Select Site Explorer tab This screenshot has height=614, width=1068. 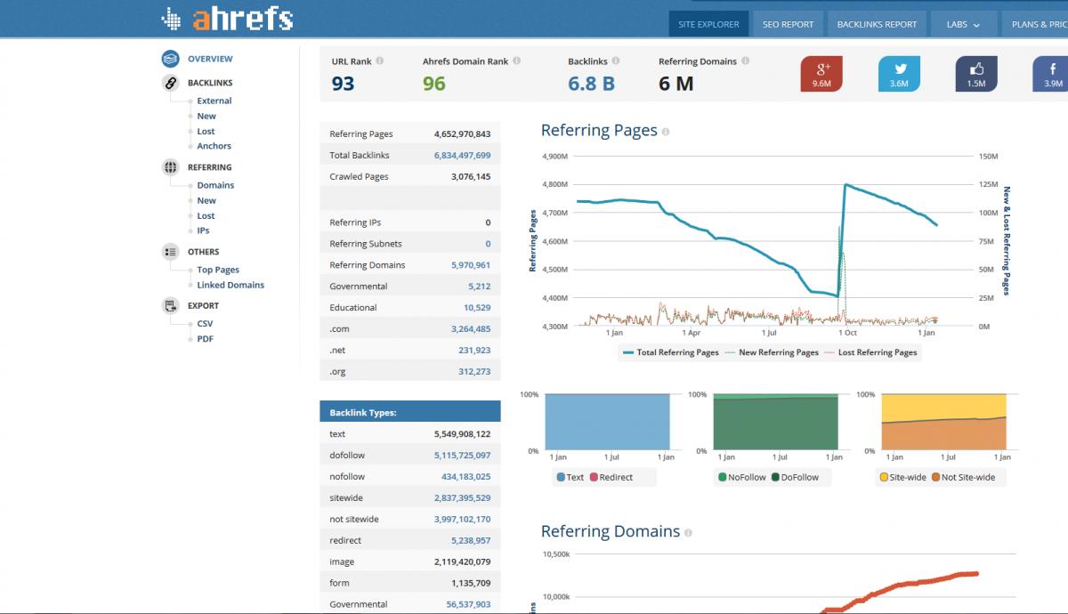pos(708,24)
